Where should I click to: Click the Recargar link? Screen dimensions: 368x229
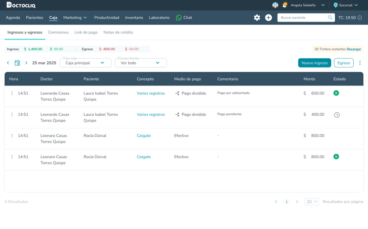(354, 49)
